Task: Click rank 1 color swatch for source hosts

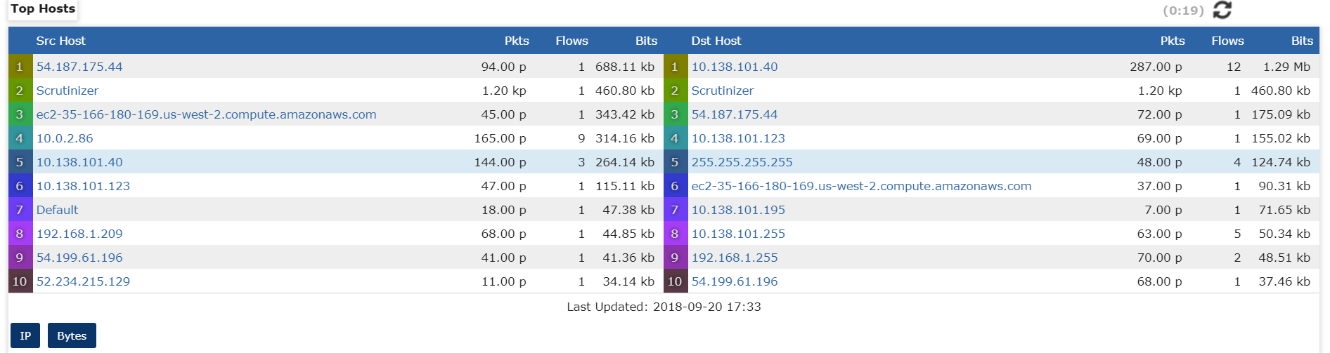Action: pyautogui.click(x=20, y=67)
